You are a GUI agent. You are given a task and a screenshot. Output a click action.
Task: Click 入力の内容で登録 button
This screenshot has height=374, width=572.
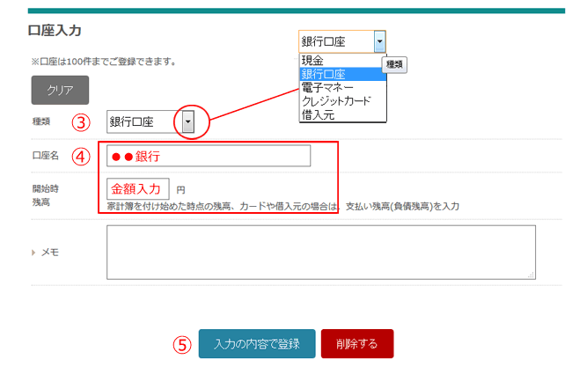[x=257, y=344]
